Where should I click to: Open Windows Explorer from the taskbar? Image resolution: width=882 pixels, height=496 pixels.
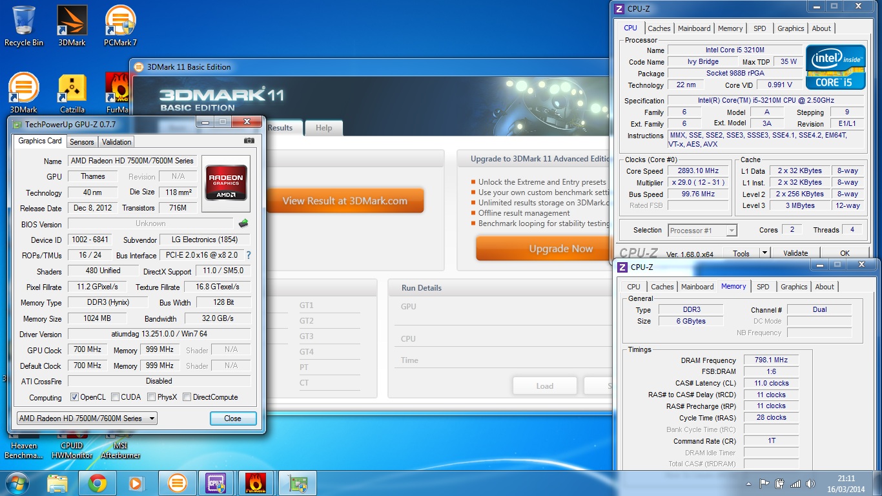(57, 482)
